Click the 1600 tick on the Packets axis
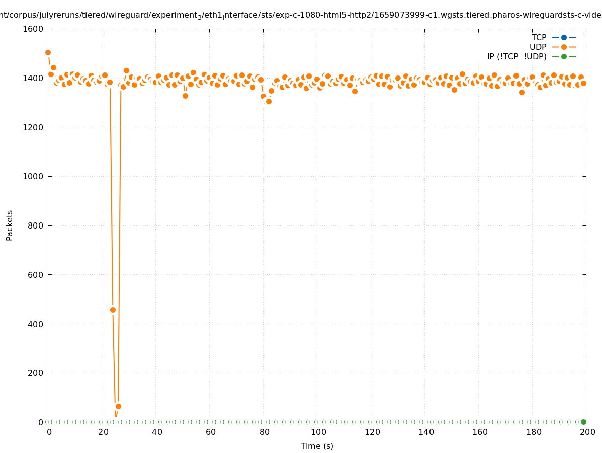Image resolution: width=602 pixels, height=453 pixels. point(34,29)
